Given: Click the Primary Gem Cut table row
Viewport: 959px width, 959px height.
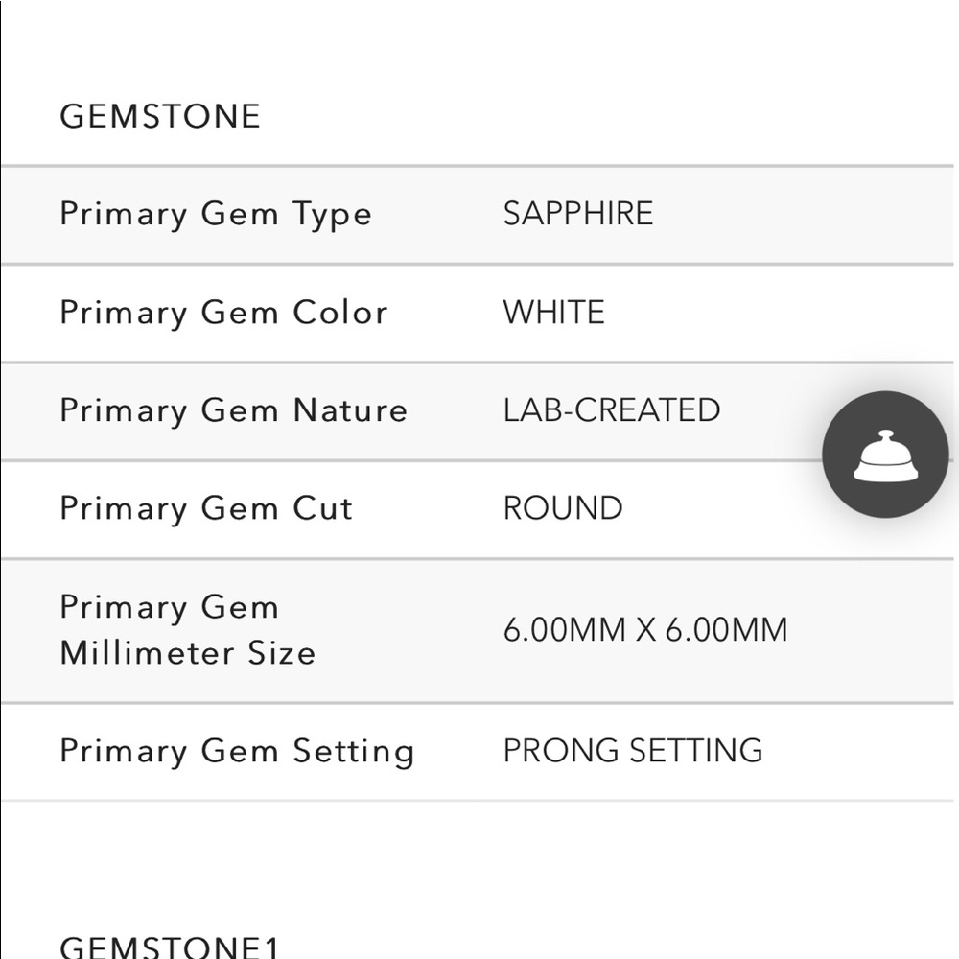Looking at the screenshot, I should point(477,509).
